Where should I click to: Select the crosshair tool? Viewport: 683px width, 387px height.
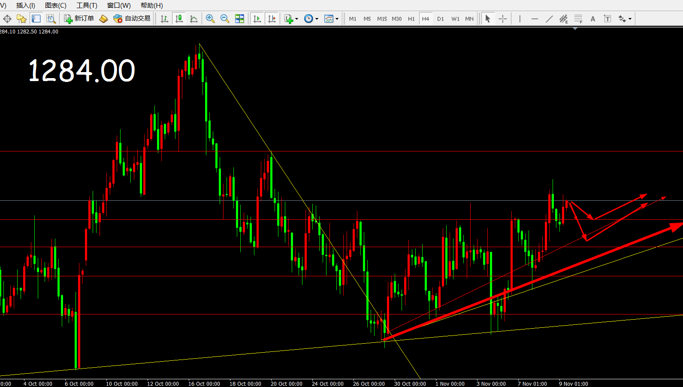click(x=503, y=18)
